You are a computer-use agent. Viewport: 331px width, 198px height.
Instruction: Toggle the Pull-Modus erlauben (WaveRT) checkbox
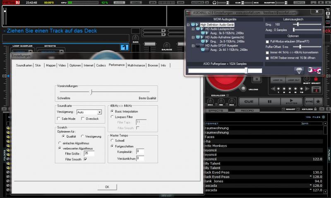[267, 41]
